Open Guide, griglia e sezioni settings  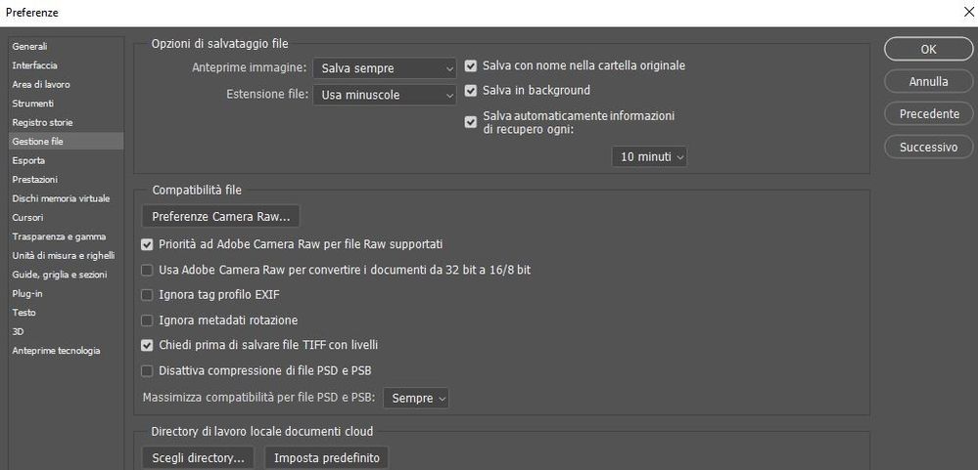tap(66, 275)
